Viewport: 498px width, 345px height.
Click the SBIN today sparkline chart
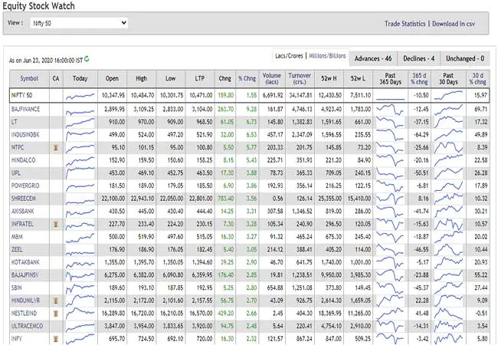point(80,288)
